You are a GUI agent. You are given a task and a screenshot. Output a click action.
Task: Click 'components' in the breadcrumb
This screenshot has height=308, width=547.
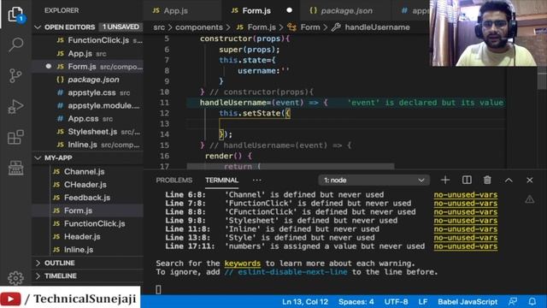click(199, 27)
